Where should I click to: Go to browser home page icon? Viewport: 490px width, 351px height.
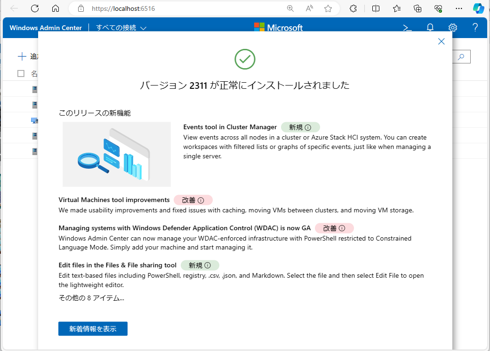tap(56, 8)
